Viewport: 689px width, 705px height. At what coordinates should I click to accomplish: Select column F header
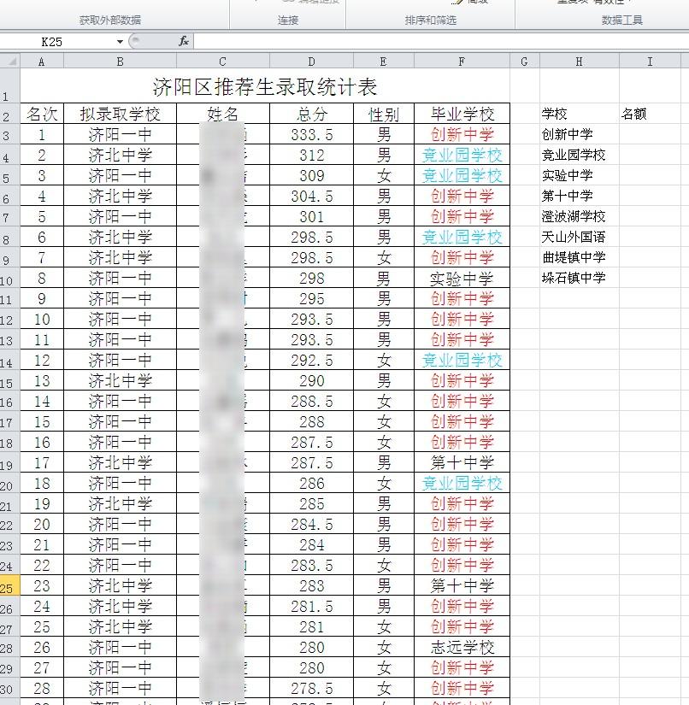pos(462,62)
